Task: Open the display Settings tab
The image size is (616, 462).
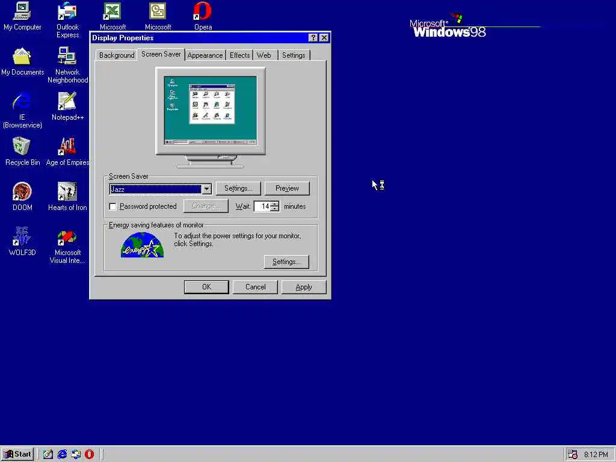Action: pyautogui.click(x=294, y=55)
